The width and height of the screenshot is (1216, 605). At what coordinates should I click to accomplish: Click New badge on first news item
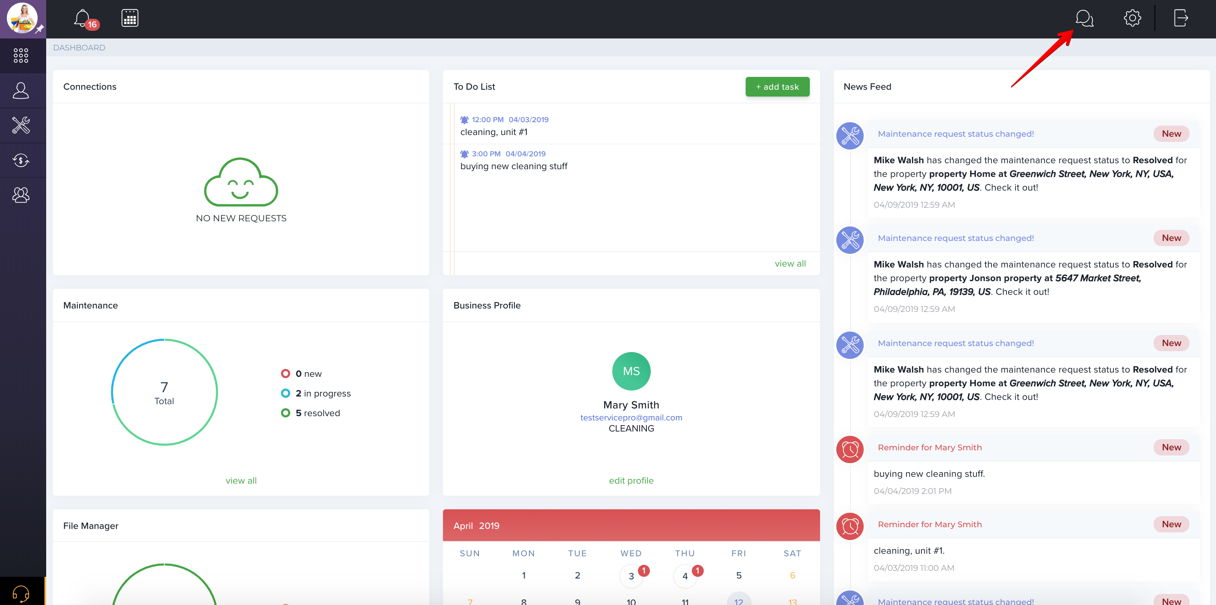tap(1171, 134)
